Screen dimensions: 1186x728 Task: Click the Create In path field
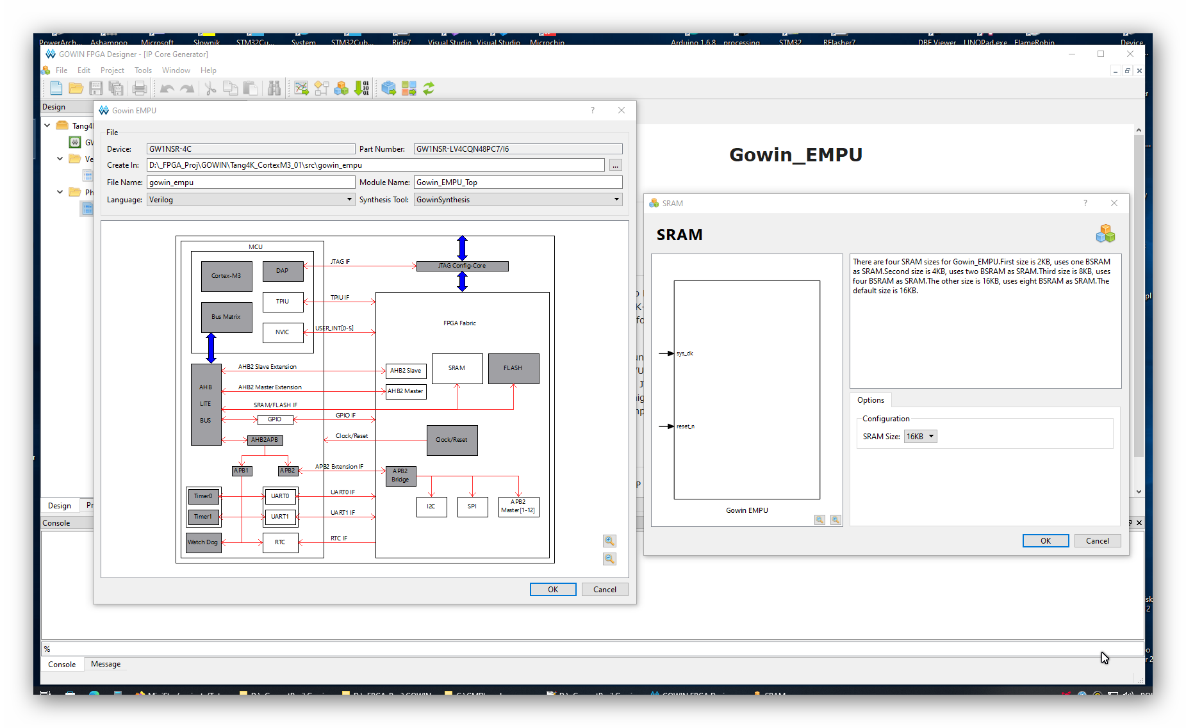pos(375,165)
